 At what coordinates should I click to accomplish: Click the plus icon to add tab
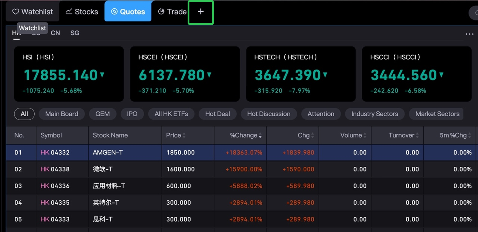click(x=200, y=12)
